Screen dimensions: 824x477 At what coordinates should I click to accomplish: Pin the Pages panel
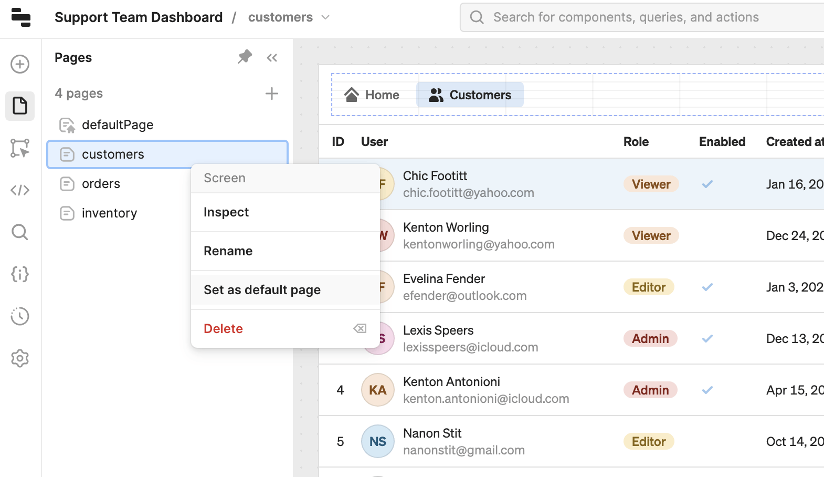[x=245, y=57]
